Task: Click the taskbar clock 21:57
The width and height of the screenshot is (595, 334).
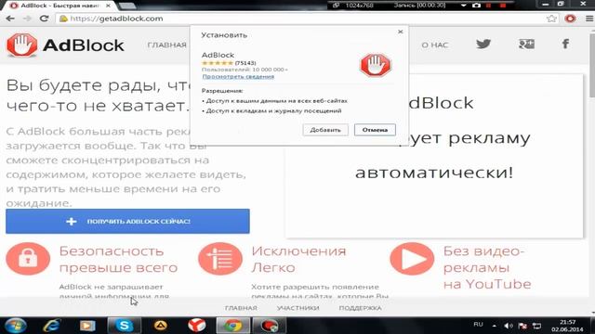Action: (x=567, y=322)
